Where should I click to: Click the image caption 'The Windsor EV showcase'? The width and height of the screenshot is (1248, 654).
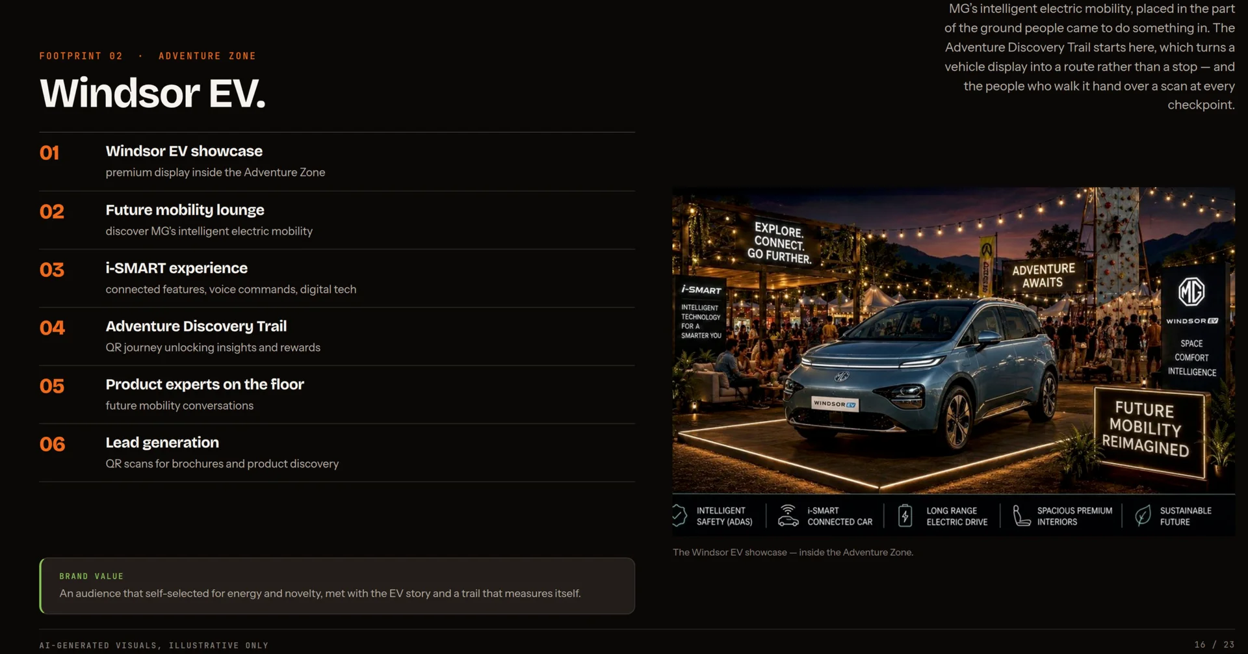click(793, 553)
